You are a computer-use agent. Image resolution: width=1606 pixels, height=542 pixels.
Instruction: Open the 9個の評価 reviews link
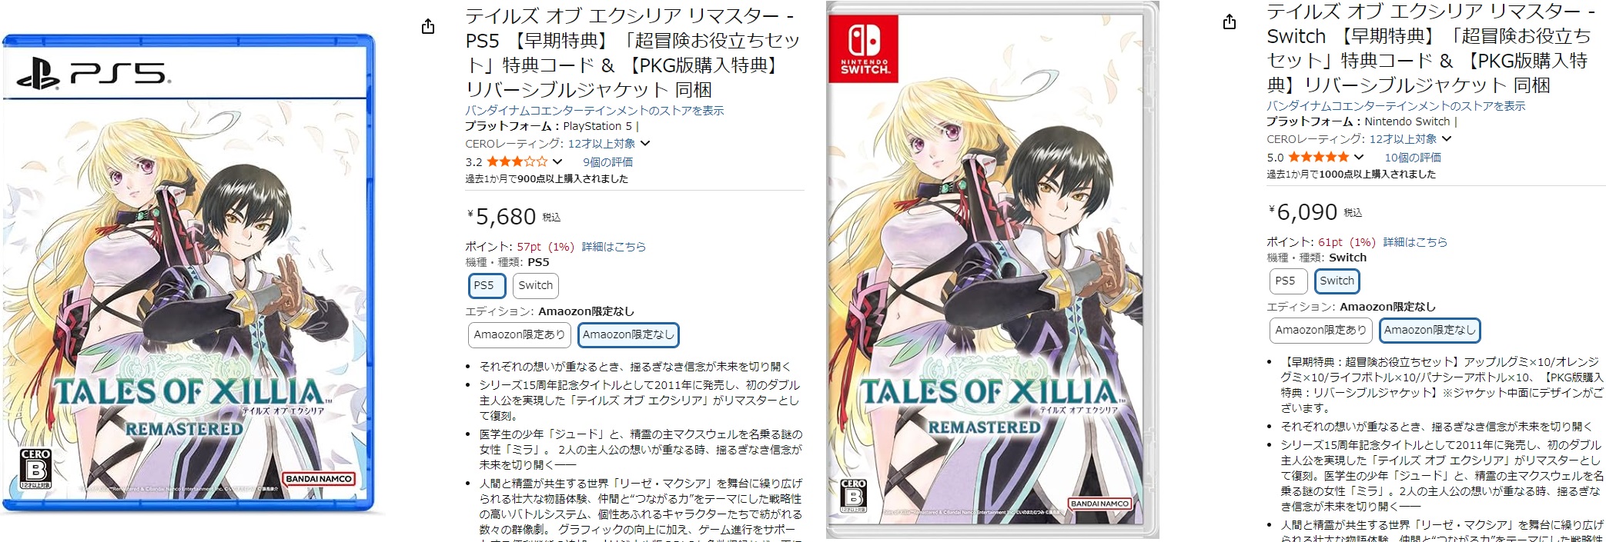click(607, 162)
